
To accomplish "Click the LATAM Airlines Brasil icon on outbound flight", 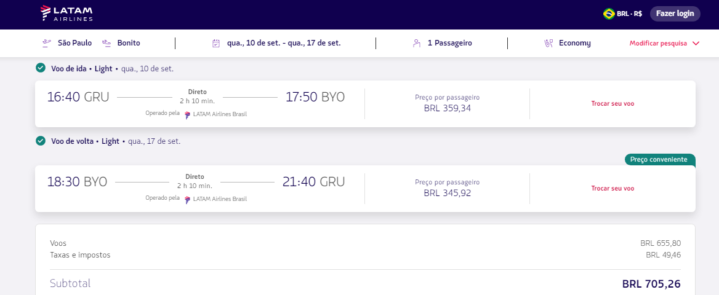I will 188,114.
